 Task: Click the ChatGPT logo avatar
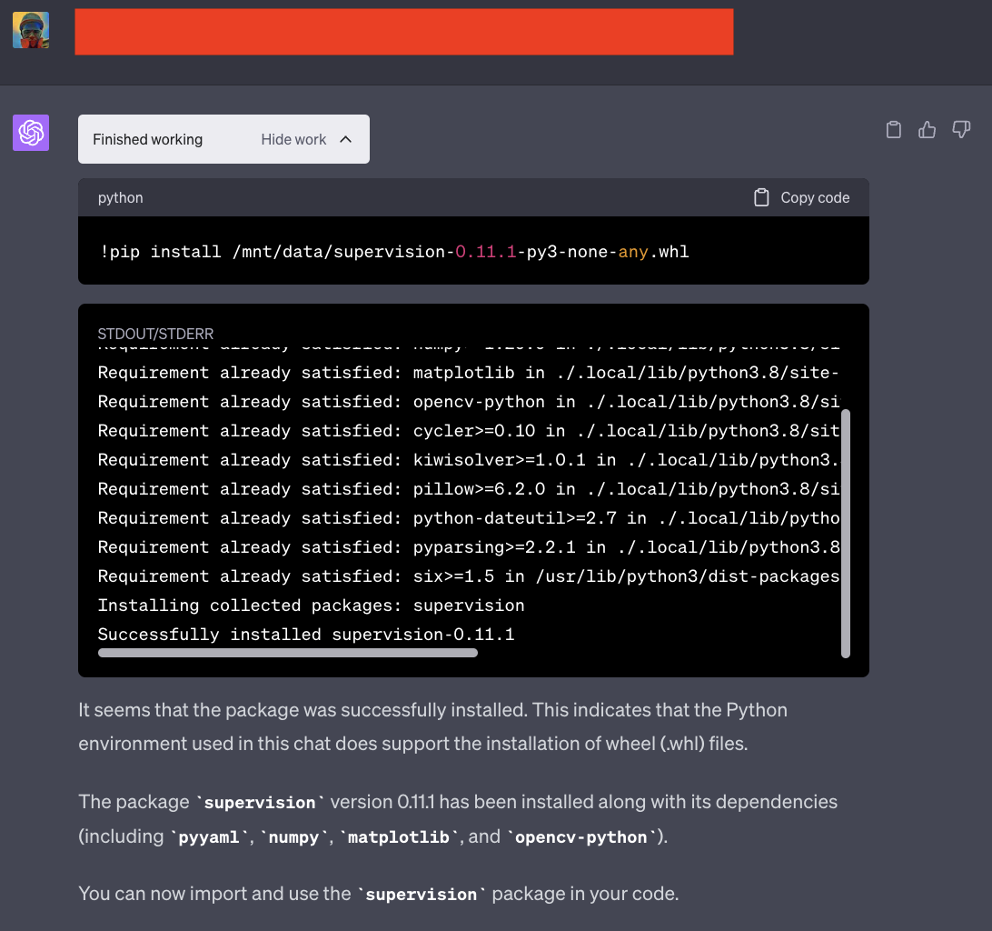(x=31, y=133)
